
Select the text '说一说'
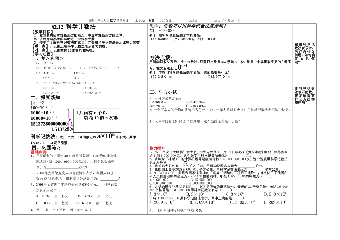pyautogui.click(x=38, y=103)
